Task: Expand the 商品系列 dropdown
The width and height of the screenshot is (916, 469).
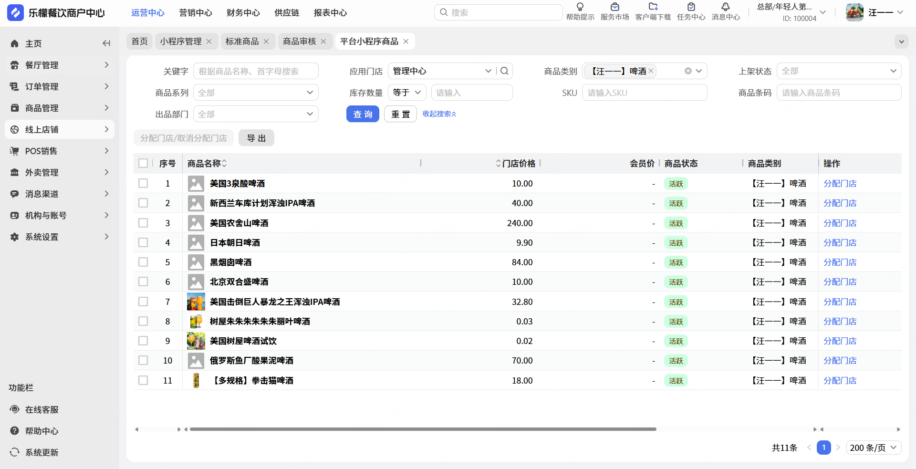Action: coord(256,93)
